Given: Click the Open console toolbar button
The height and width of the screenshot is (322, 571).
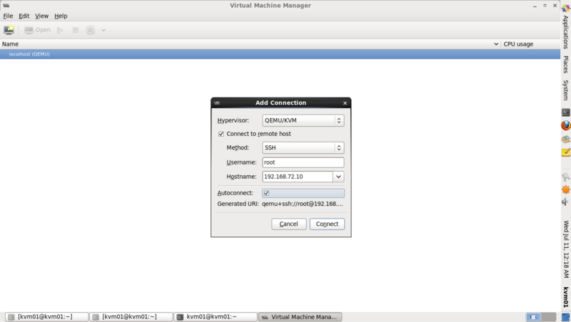Looking at the screenshot, I should coord(37,30).
